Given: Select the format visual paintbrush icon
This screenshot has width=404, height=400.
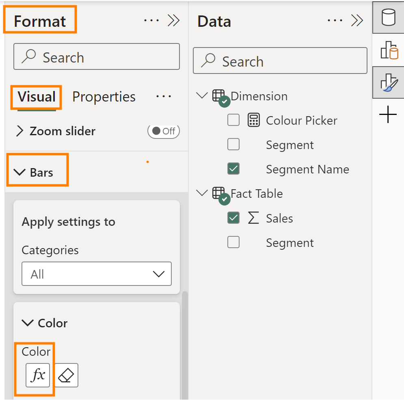Looking at the screenshot, I should pos(388,82).
